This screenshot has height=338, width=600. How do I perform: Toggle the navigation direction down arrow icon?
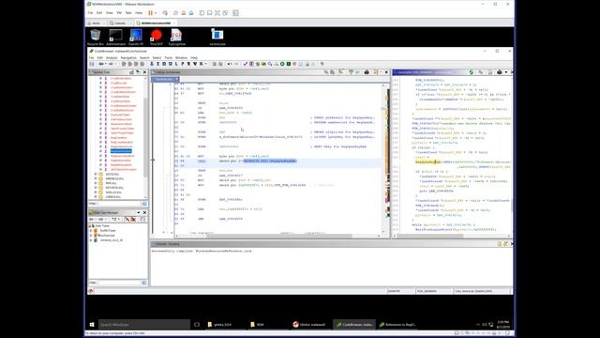152,64
